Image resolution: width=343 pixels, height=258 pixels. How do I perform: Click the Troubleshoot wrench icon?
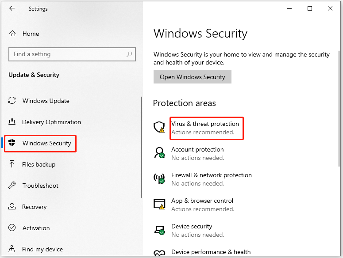pos(12,186)
